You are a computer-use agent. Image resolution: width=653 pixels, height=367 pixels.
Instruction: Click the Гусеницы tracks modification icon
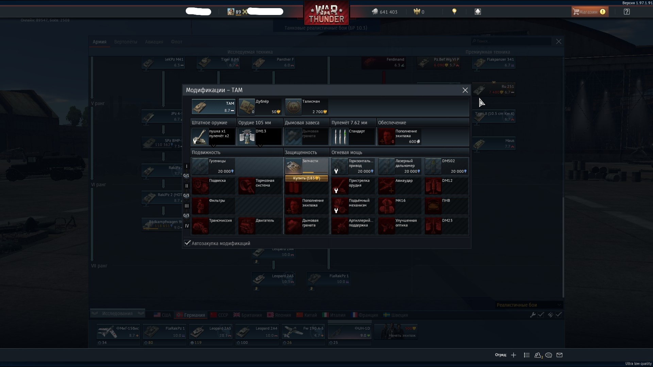pos(200,166)
